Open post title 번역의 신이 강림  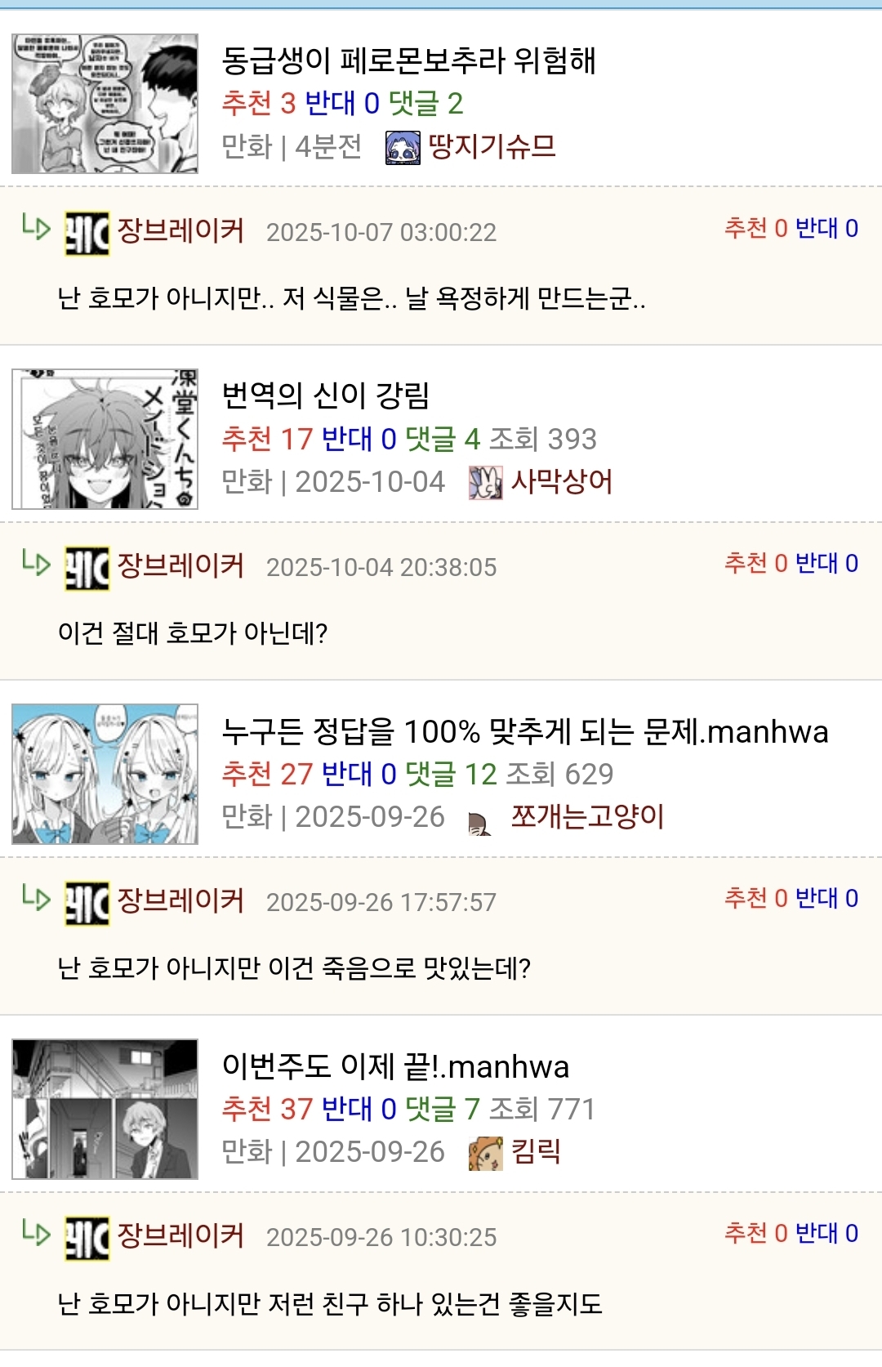click(x=326, y=395)
